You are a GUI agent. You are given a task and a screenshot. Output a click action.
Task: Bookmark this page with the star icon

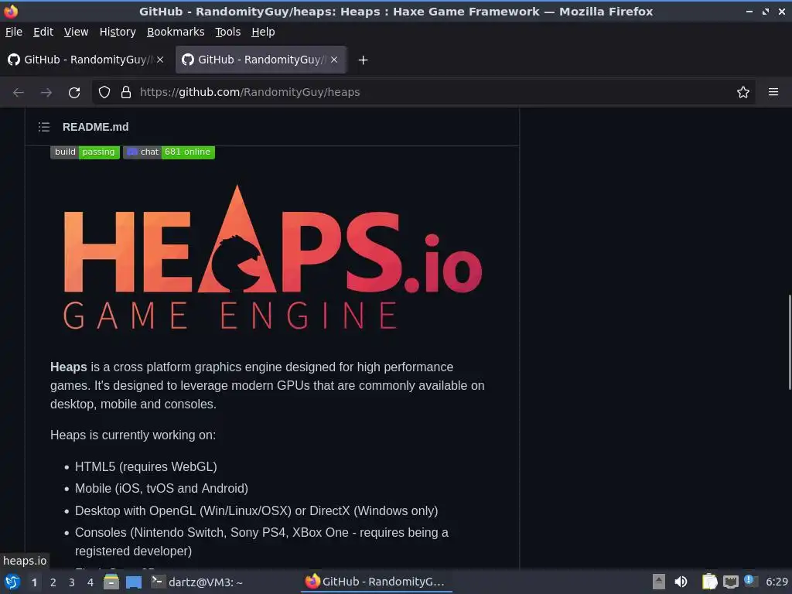tap(742, 92)
